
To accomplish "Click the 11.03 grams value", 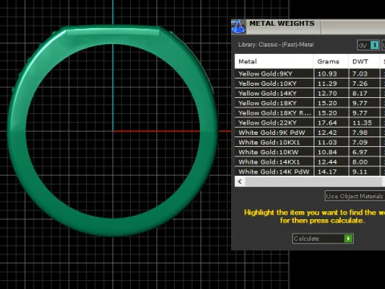I will pos(327,142).
